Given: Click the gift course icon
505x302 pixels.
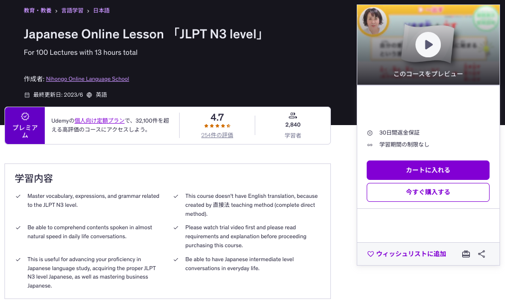Looking at the screenshot, I should [466, 254].
